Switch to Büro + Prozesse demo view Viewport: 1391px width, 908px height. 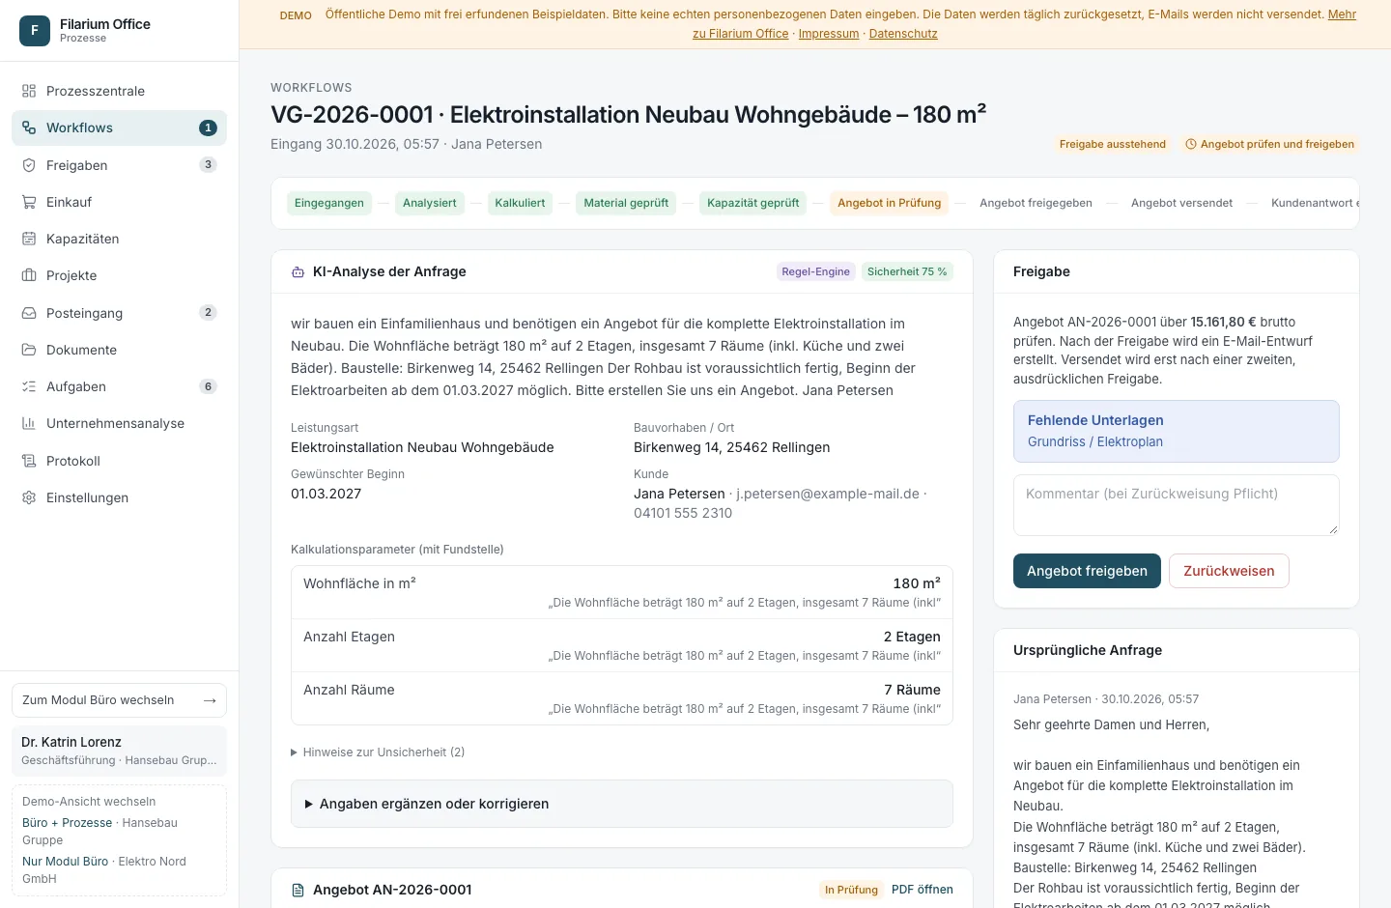pyautogui.click(x=67, y=823)
